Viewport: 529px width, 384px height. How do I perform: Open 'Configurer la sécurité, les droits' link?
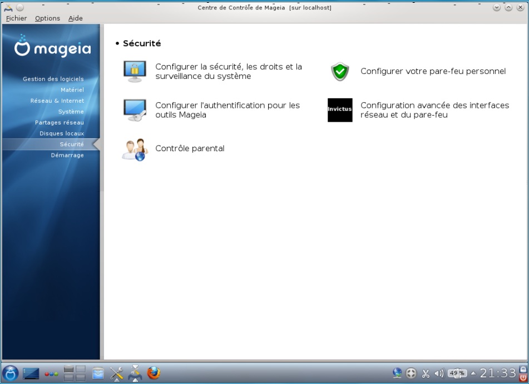pyautogui.click(x=229, y=72)
